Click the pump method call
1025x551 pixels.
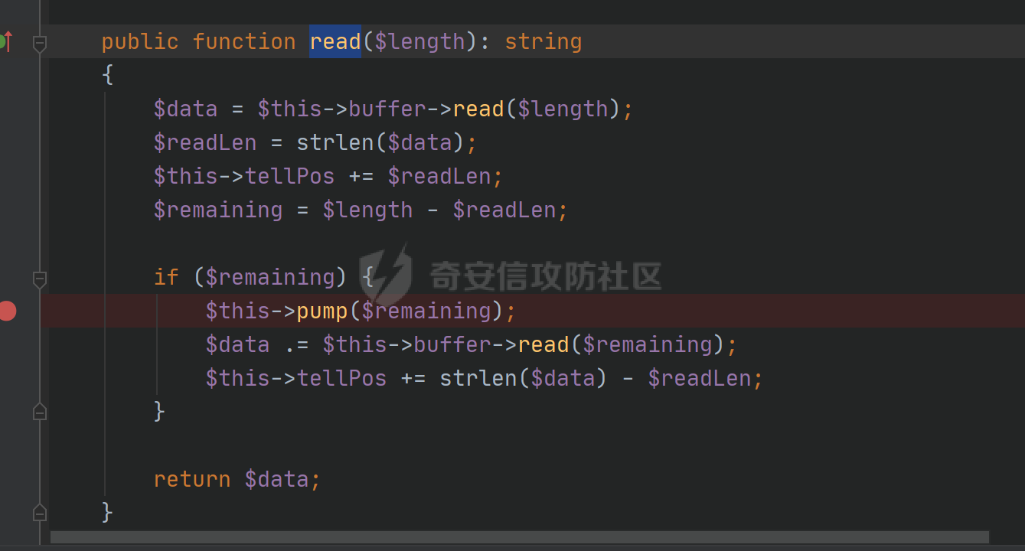(x=322, y=311)
